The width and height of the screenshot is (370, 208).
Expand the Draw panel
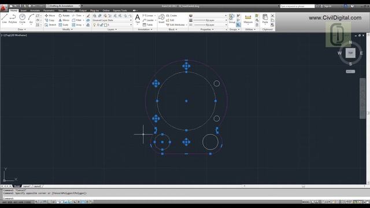(x=22, y=29)
